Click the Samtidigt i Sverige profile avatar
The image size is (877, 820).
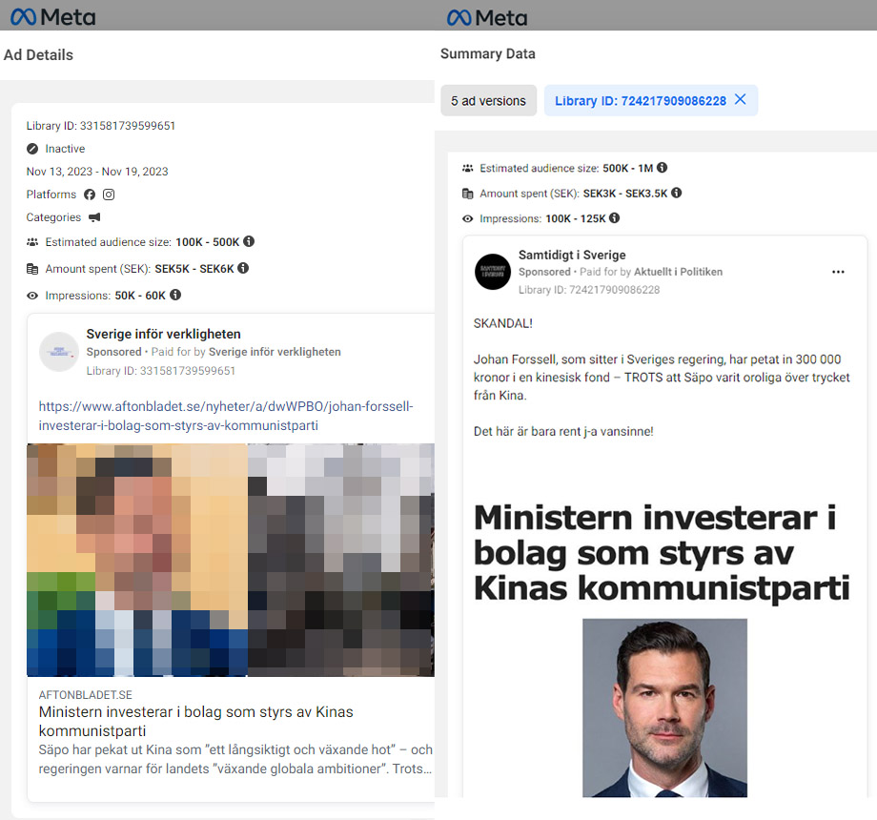[493, 272]
